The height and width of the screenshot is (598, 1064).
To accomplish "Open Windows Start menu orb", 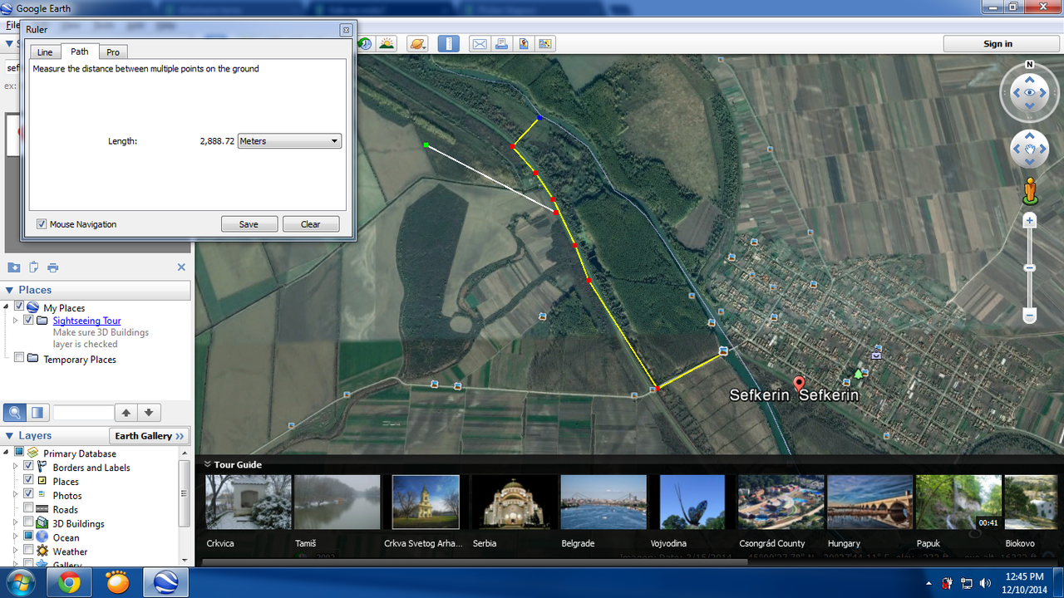I will pos(19,583).
